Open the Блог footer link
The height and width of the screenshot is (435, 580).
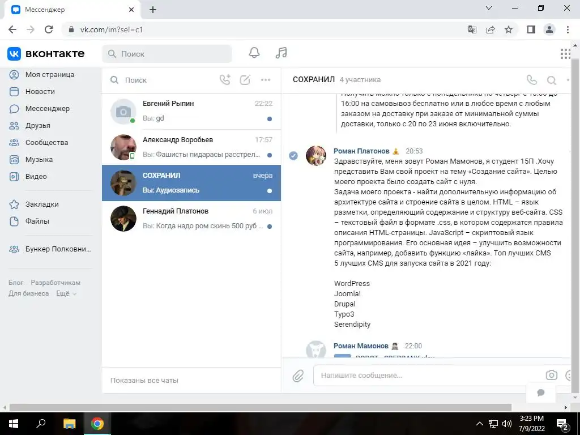point(16,283)
